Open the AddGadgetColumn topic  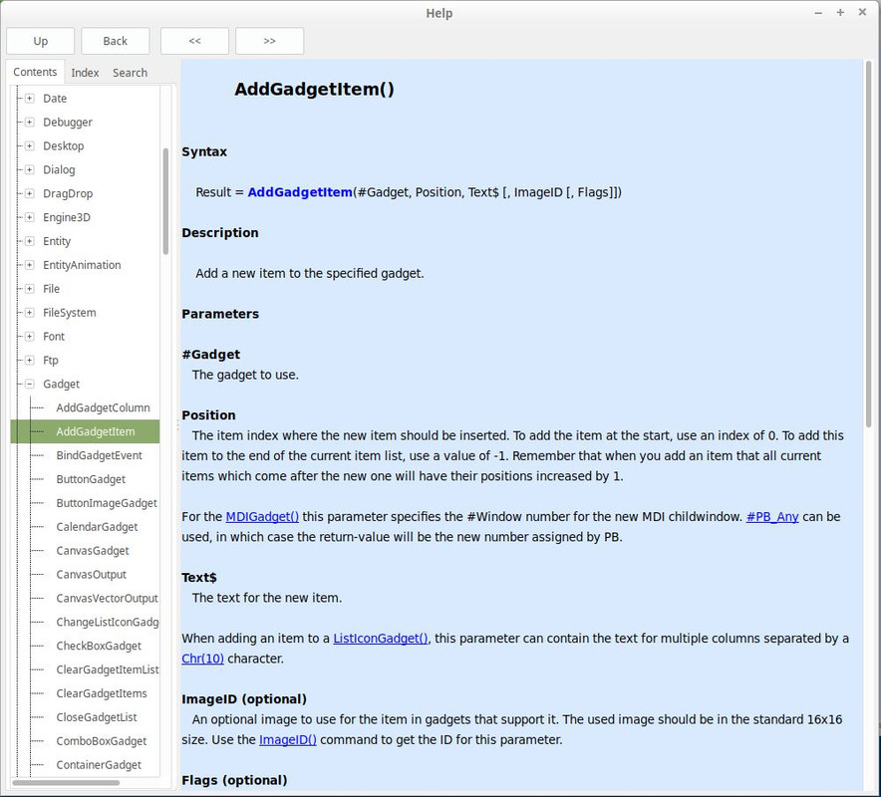coord(103,407)
